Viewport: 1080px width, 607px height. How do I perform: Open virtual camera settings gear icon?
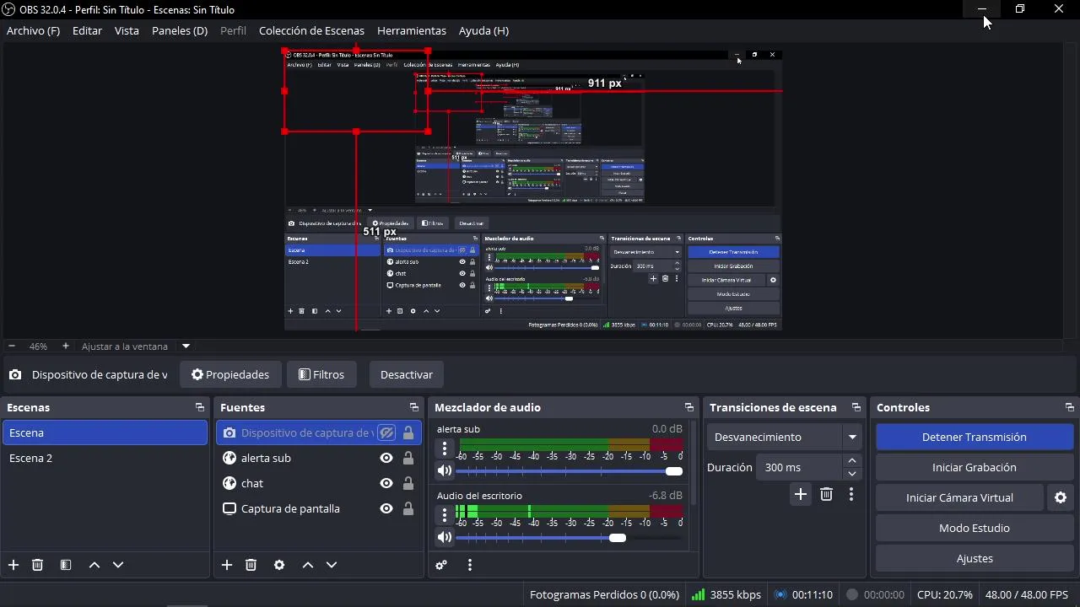1061,497
